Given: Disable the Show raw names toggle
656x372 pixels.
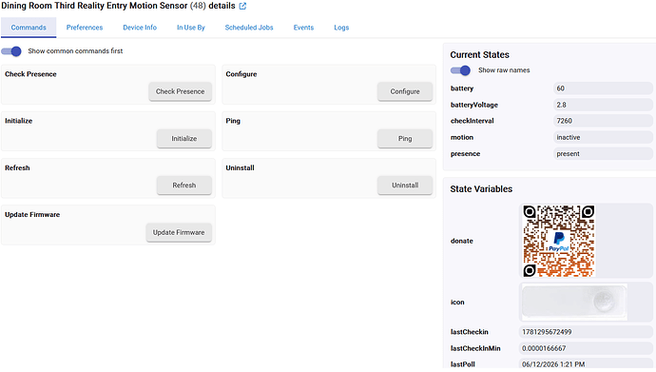Looking at the screenshot, I should 460,70.
